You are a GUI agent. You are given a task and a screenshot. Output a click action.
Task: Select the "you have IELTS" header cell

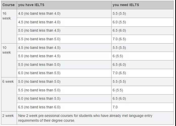point(31,5)
